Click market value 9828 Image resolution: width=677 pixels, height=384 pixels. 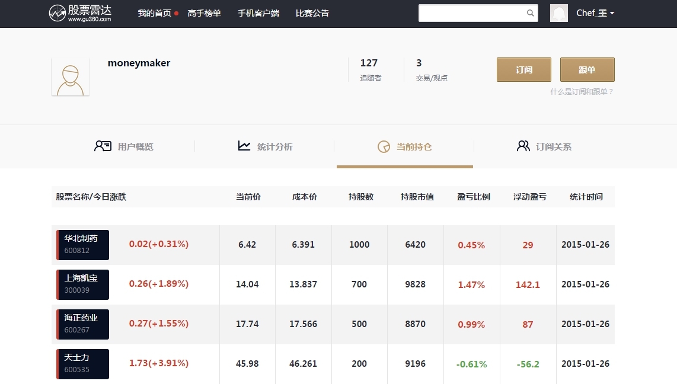click(416, 284)
